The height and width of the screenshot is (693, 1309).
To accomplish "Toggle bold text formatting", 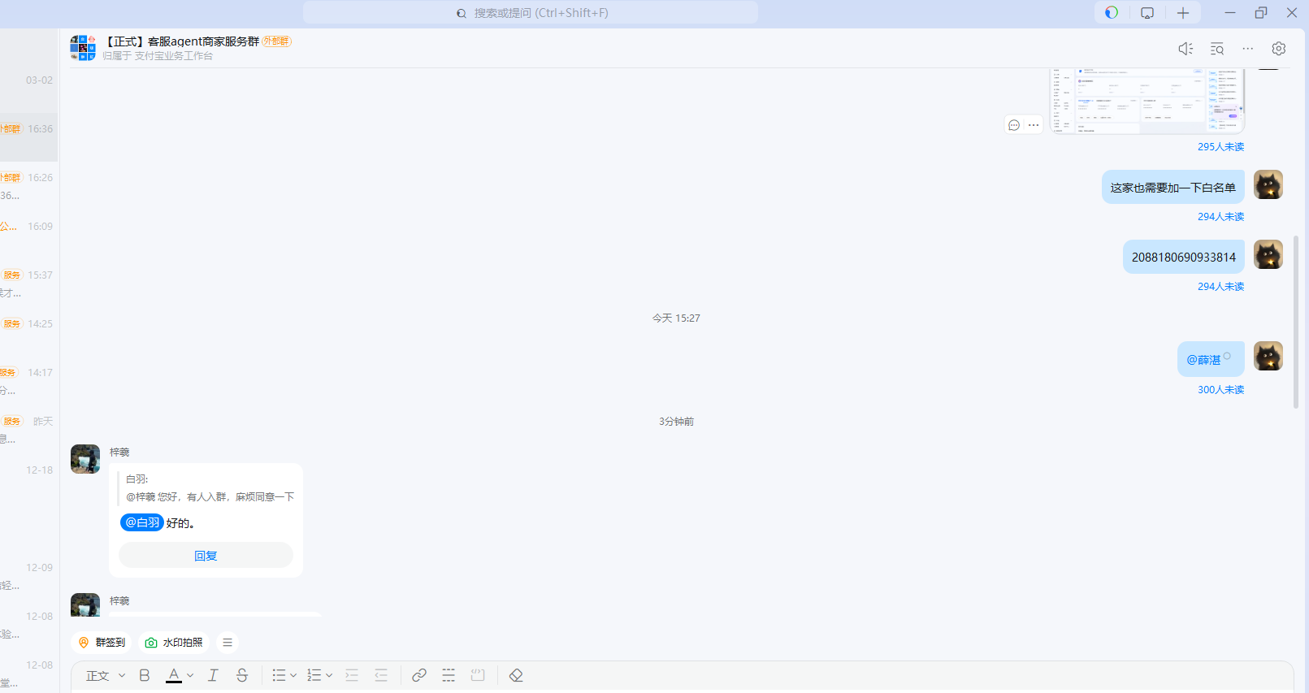I will point(145,675).
